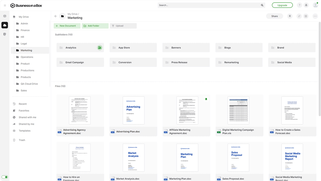
Task: Click the Recent clock icon
Action: (14, 104)
